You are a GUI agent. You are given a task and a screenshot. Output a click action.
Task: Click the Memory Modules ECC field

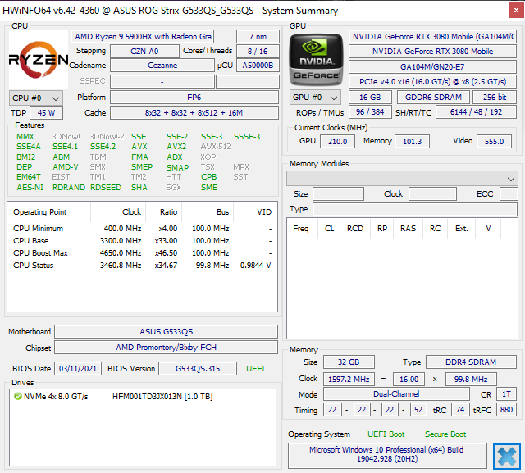(x=509, y=194)
